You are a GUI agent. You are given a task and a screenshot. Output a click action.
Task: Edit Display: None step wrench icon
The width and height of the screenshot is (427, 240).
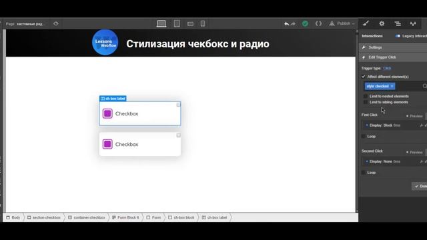pos(421,161)
